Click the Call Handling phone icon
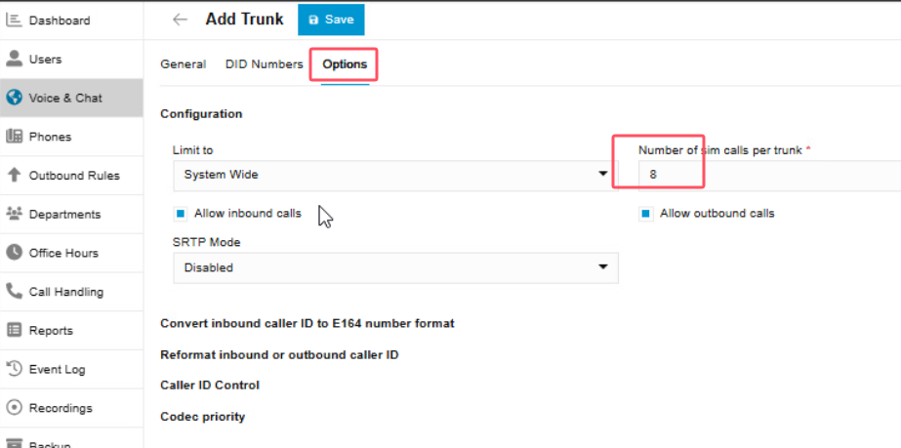 (x=14, y=291)
